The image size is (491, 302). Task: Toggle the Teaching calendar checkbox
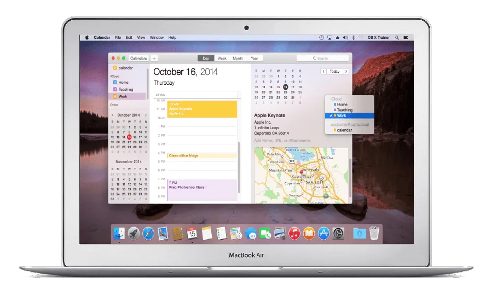[x=115, y=89]
